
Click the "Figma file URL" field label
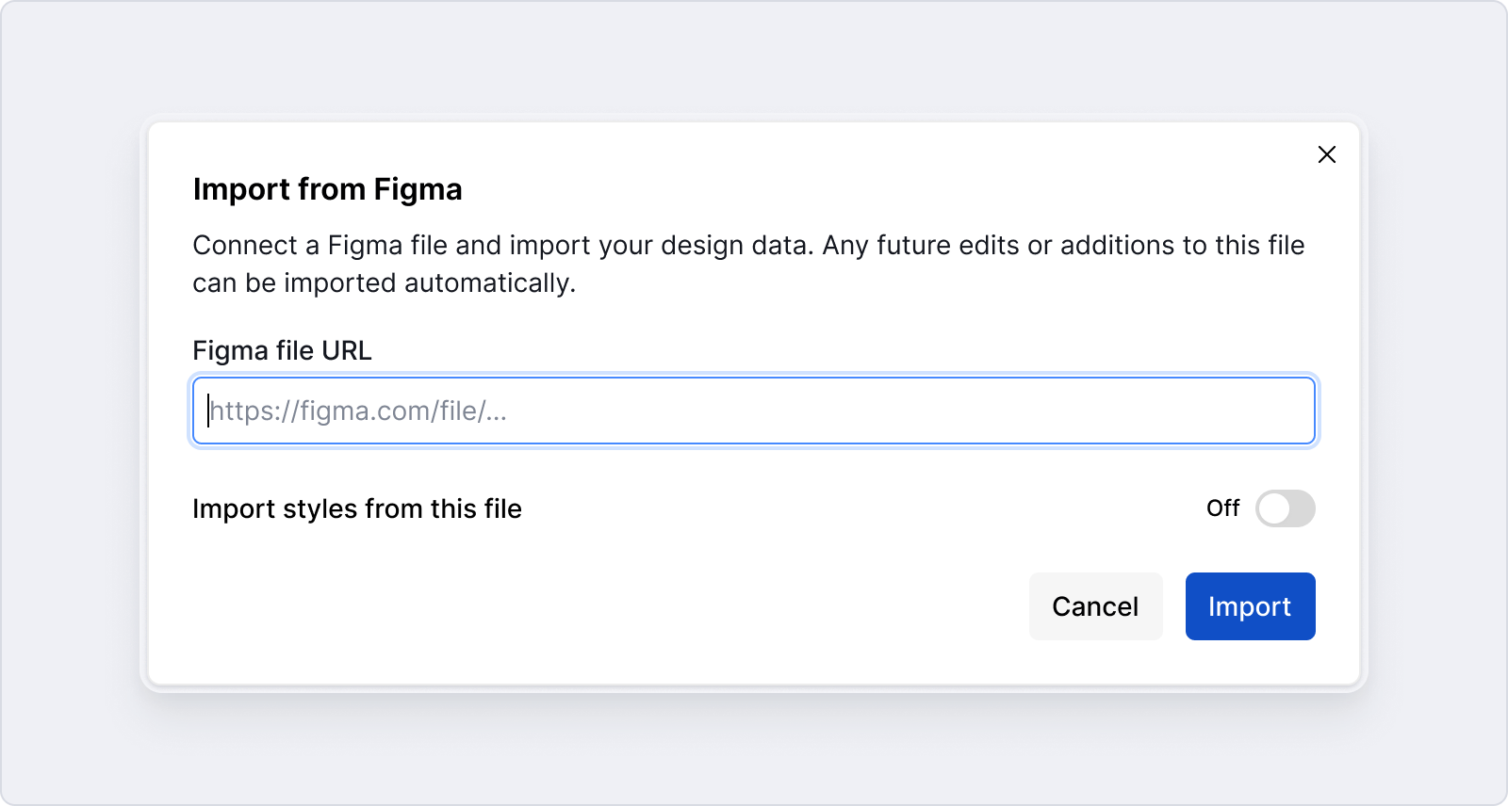[x=282, y=350]
